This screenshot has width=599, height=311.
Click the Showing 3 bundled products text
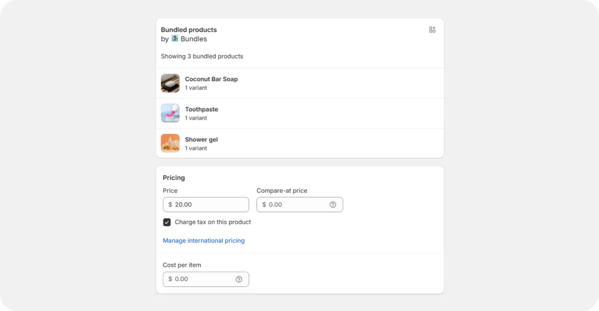tap(202, 56)
